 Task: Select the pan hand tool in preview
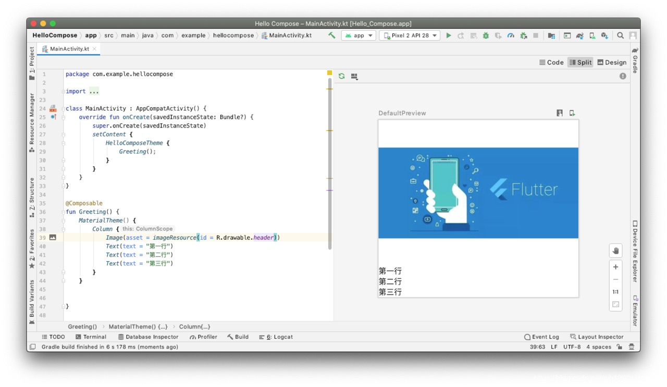(615, 251)
